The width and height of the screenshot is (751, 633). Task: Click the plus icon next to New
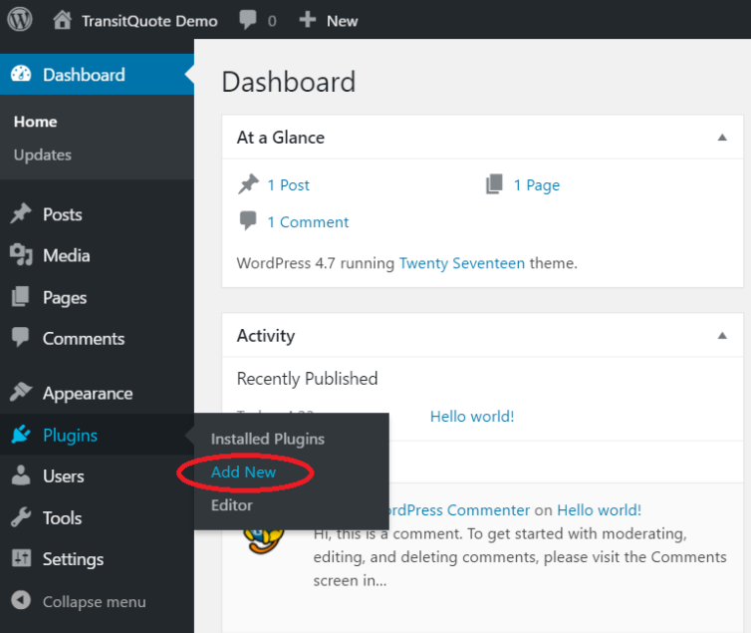307,20
